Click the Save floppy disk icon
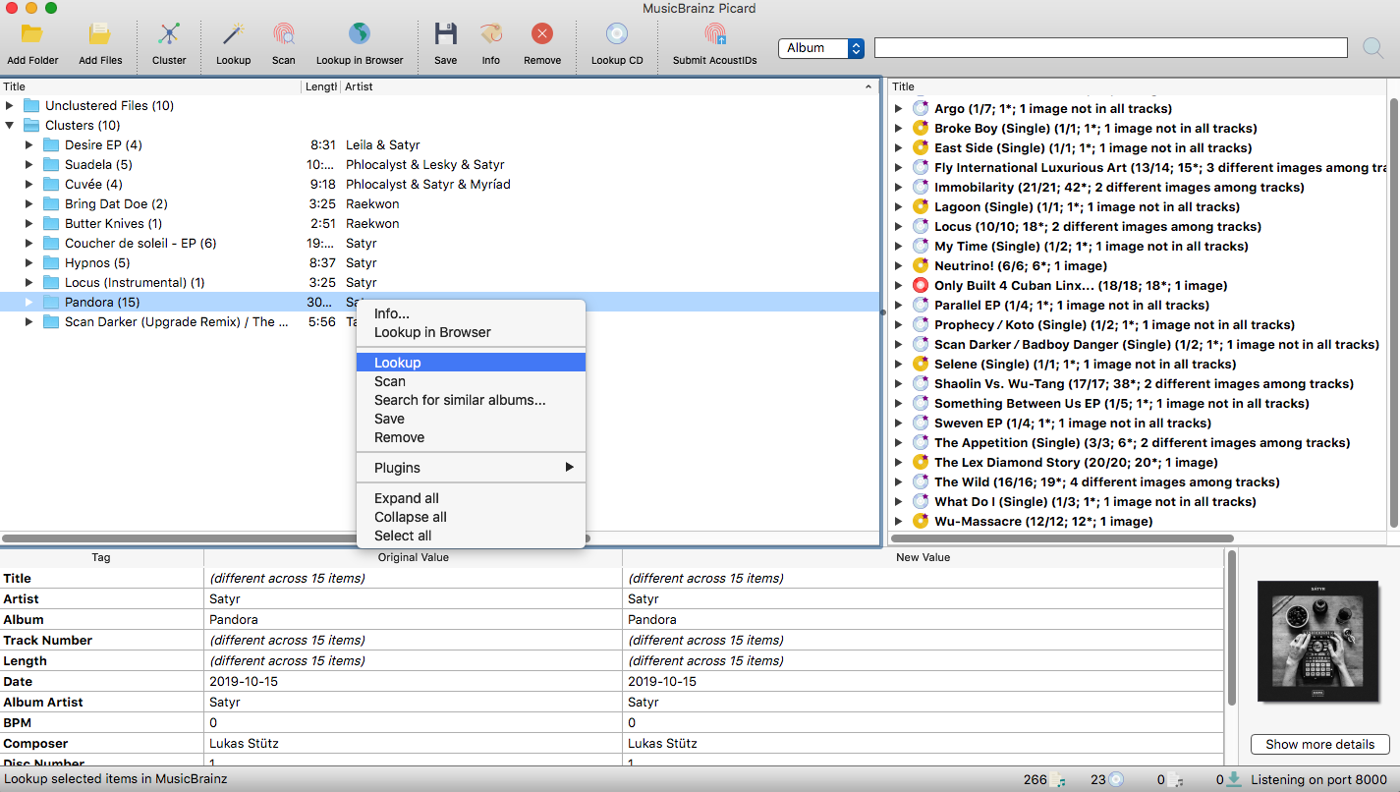The image size is (1400, 792). [445, 34]
